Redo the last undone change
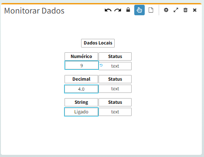This screenshot has width=204, height=157. click(x=118, y=10)
